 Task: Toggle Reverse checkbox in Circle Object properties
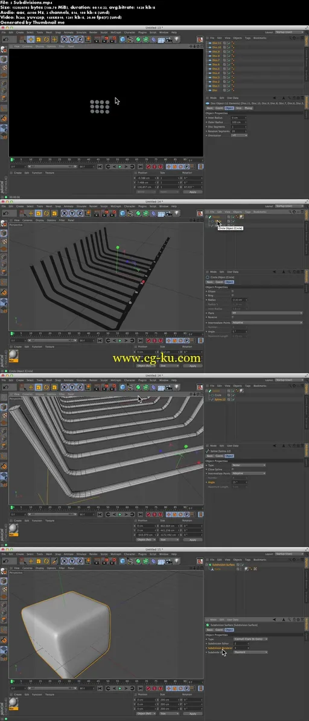click(x=232, y=317)
